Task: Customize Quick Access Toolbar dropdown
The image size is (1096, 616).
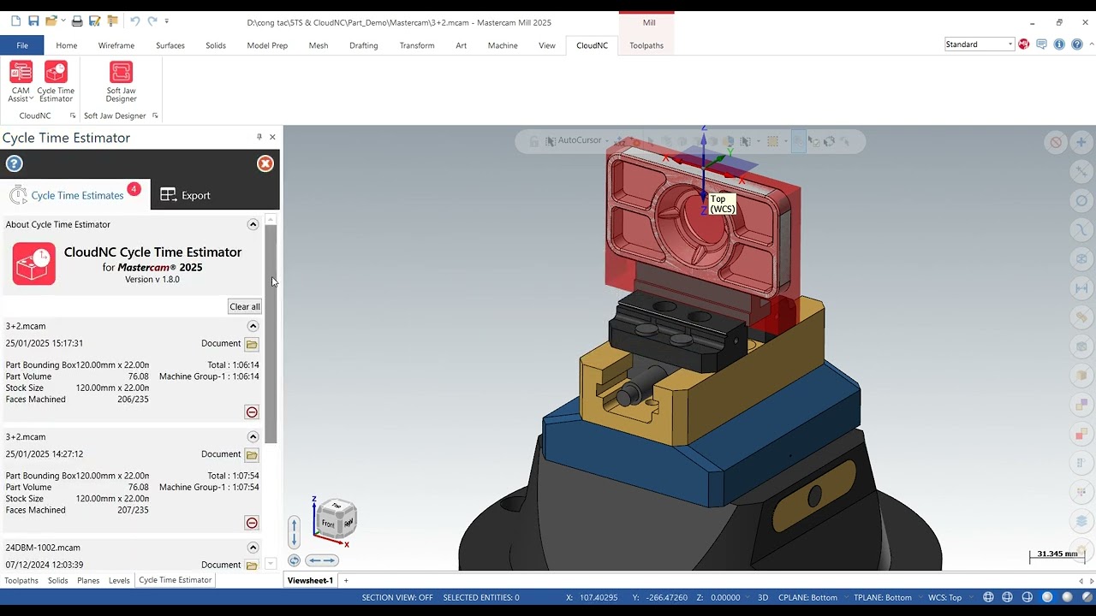Action: [x=167, y=21]
